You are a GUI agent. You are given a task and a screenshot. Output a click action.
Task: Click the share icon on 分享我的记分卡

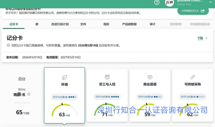point(203,11)
